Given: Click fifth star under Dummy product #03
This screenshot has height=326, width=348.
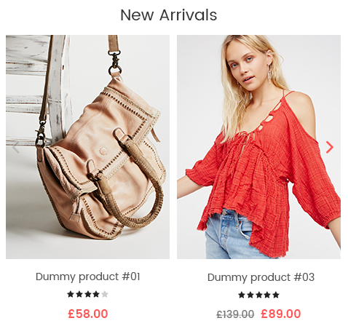Looking at the screenshot, I should pos(276,295).
